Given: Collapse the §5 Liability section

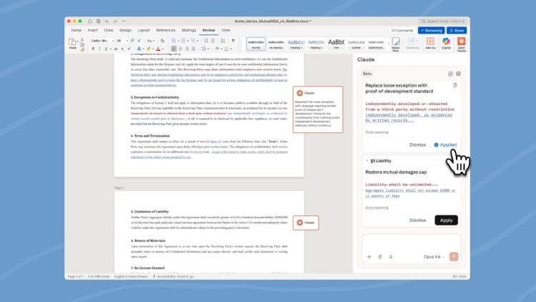Looking at the screenshot, I should click(367, 161).
